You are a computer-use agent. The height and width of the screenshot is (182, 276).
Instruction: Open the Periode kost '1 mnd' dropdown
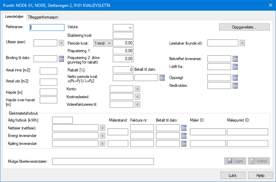click(x=103, y=43)
